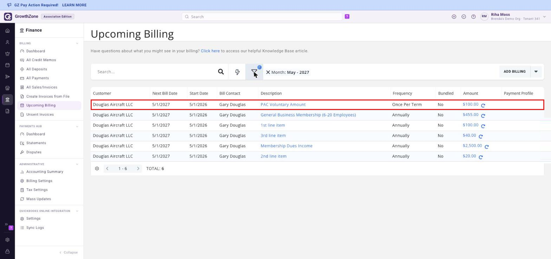Click the quick actions lightning icon
Viewport: 551px width, 259px height.
[237, 72]
